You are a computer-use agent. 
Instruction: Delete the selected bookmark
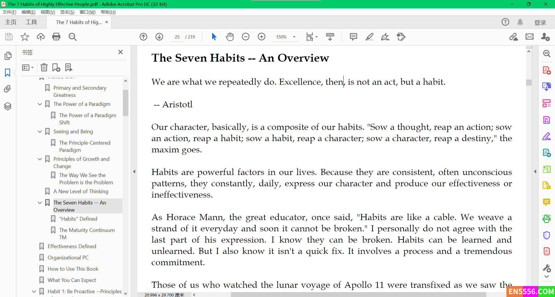(x=44, y=67)
